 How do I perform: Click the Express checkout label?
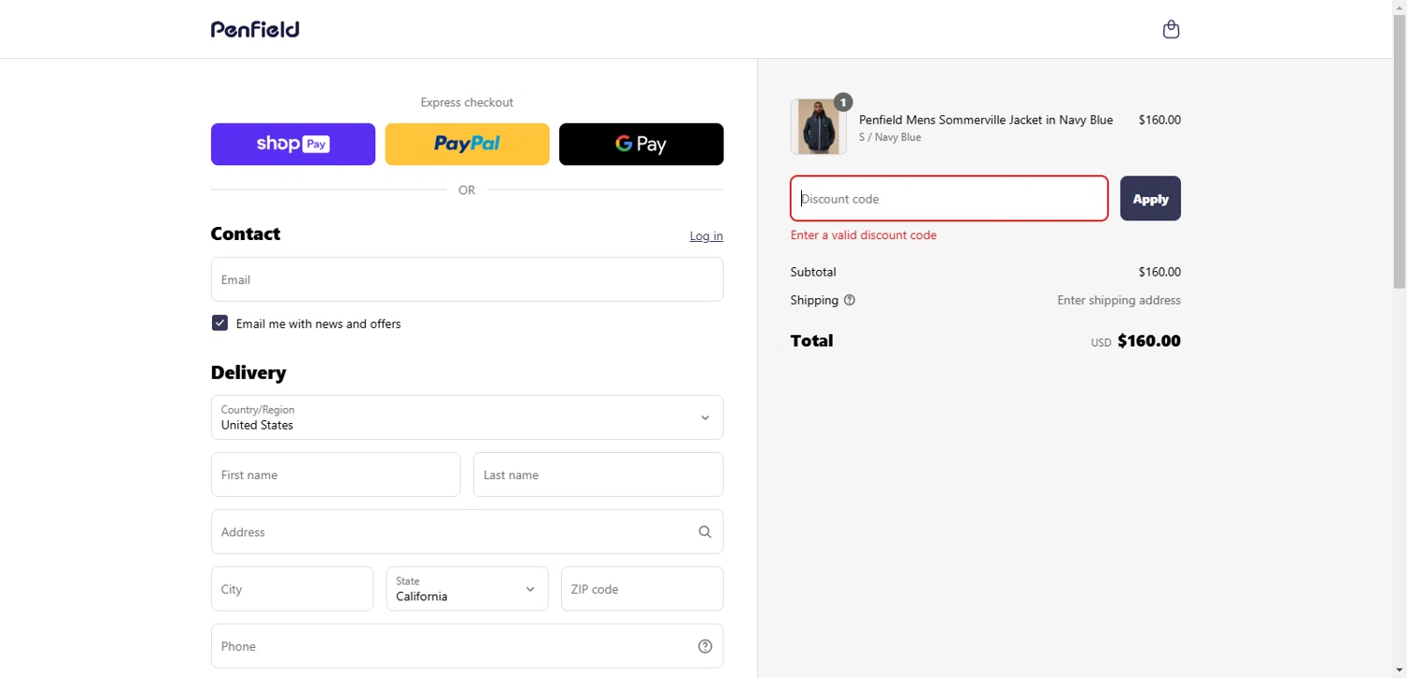[x=467, y=102]
